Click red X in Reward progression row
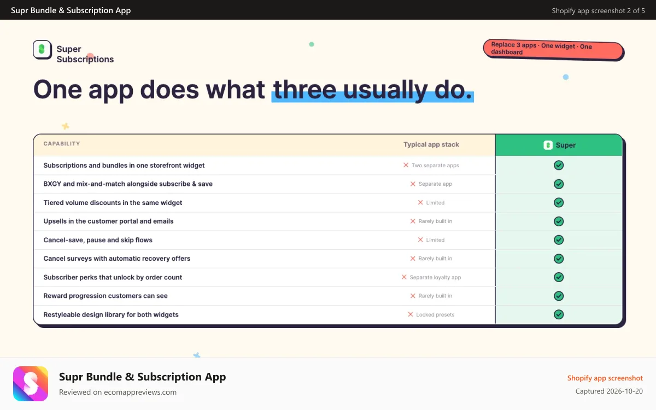The width and height of the screenshot is (656, 410). (x=413, y=296)
